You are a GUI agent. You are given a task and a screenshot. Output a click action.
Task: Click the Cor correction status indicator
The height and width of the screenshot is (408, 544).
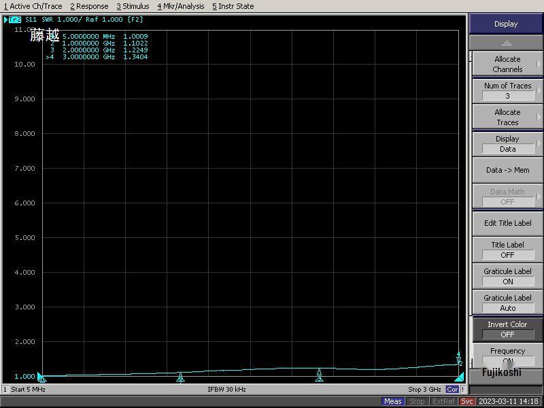[x=452, y=389]
